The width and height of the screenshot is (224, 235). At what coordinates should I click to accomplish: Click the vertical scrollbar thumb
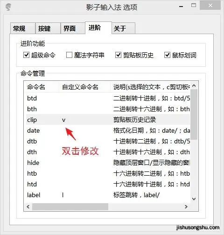[194, 114]
